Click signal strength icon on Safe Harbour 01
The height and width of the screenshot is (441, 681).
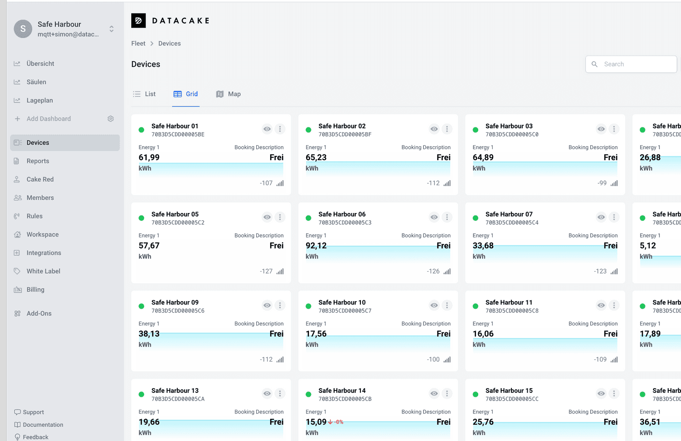pyautogui.click(x=280, y=183)
